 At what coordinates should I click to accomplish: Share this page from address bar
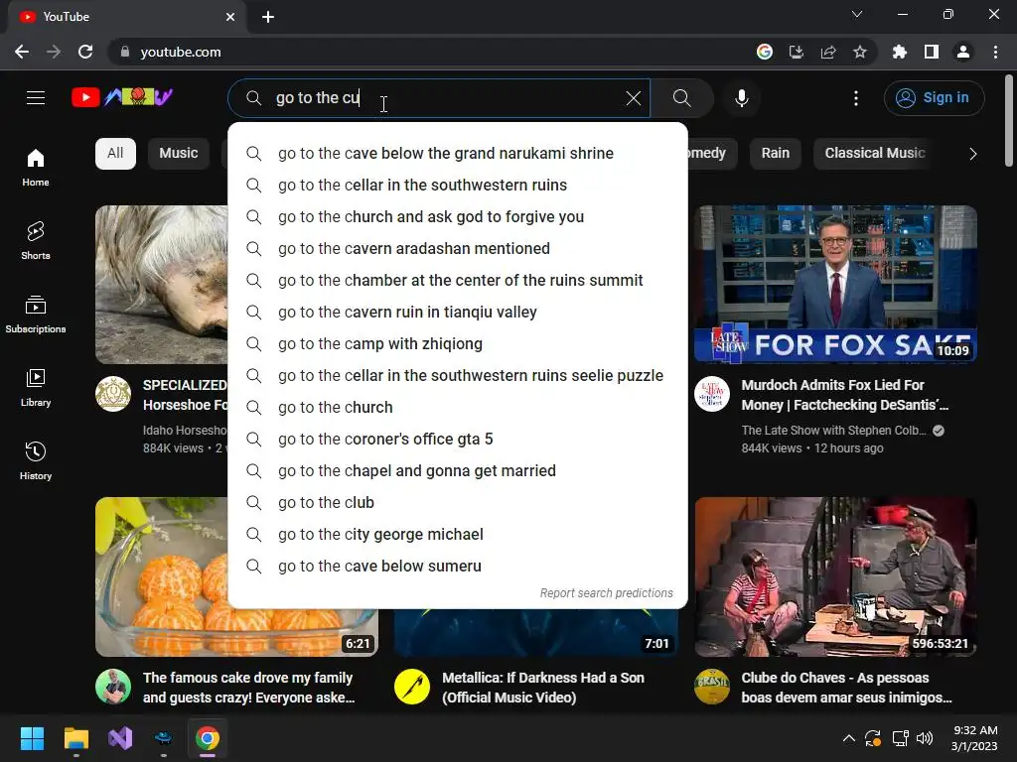point(828,52)
